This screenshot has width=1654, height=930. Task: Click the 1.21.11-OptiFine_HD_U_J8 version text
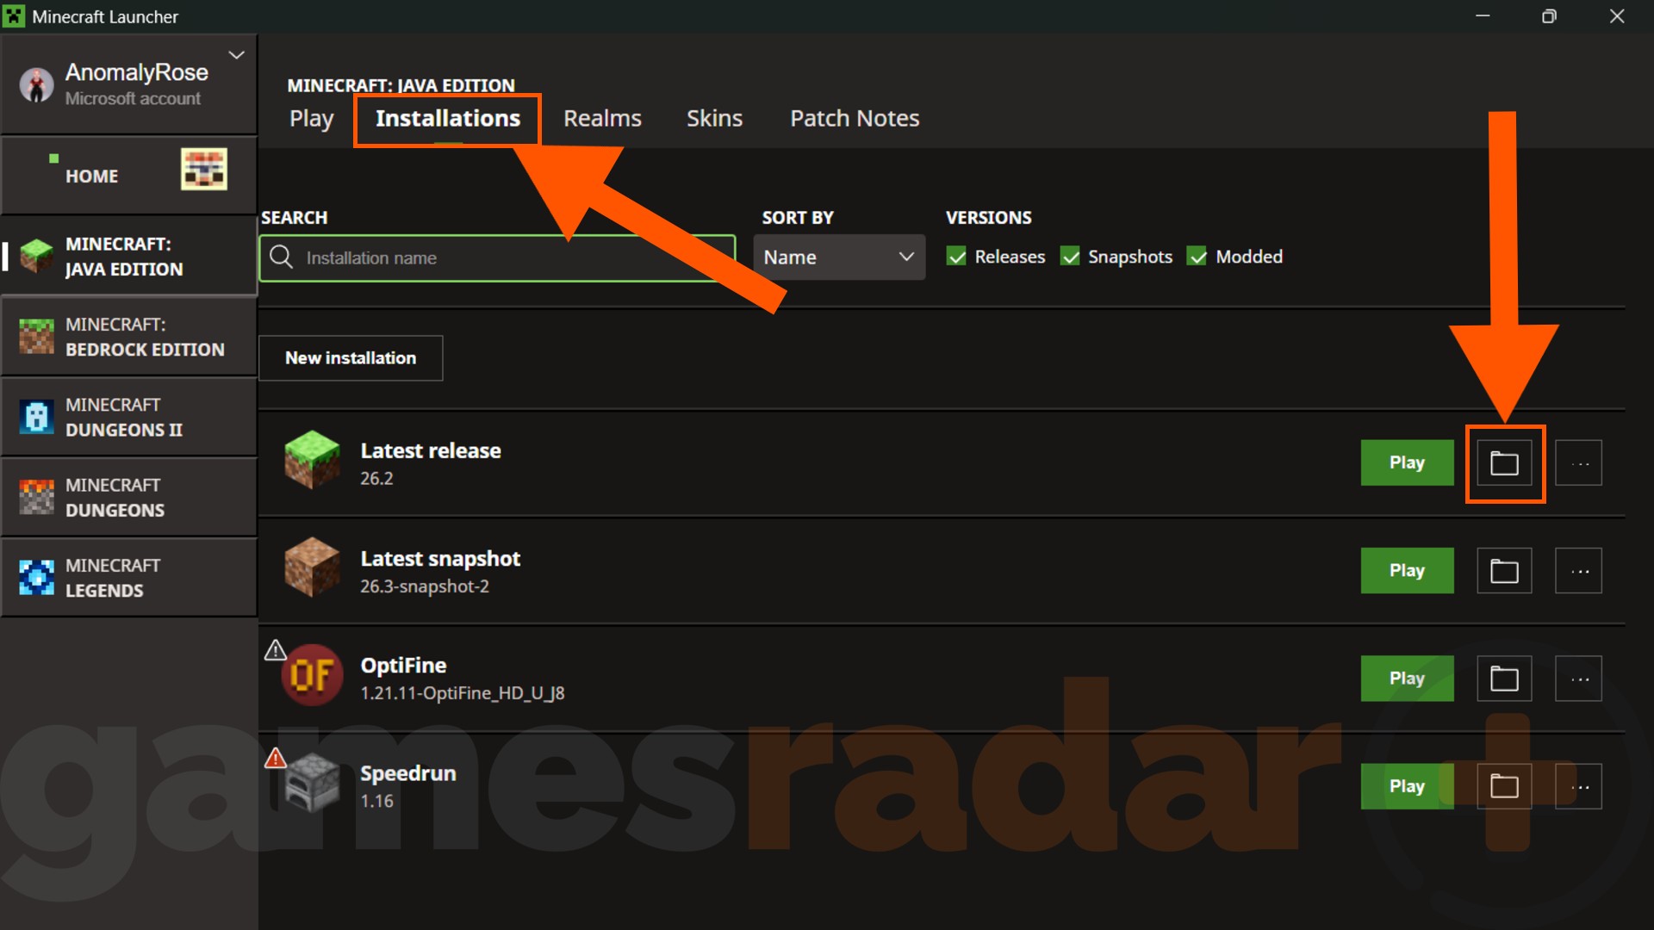(x=463, y=693)
